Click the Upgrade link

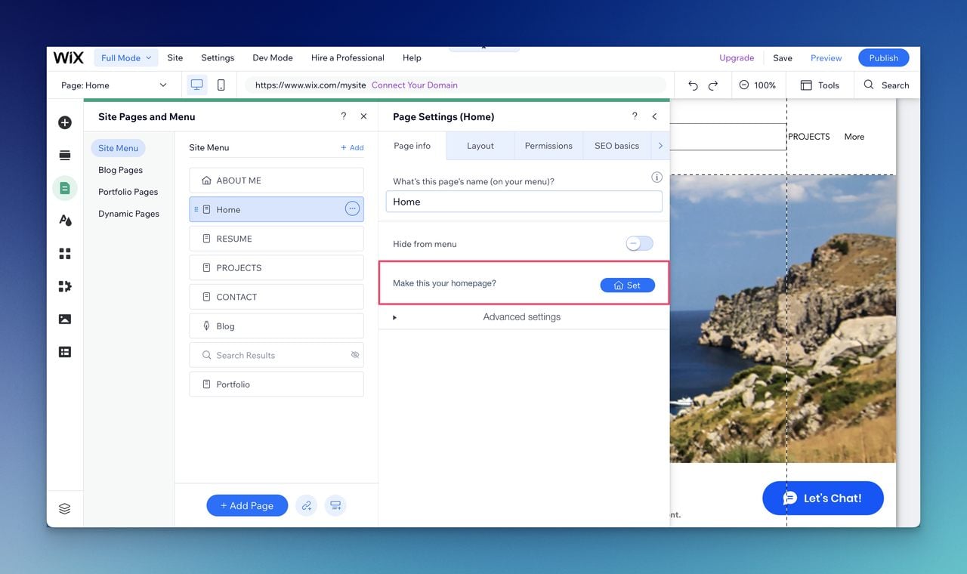(737, 58)
